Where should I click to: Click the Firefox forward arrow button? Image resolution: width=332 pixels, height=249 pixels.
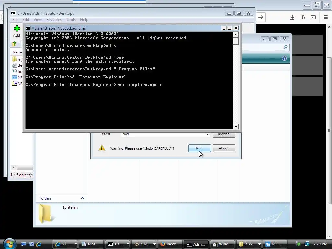pos(261,17)
